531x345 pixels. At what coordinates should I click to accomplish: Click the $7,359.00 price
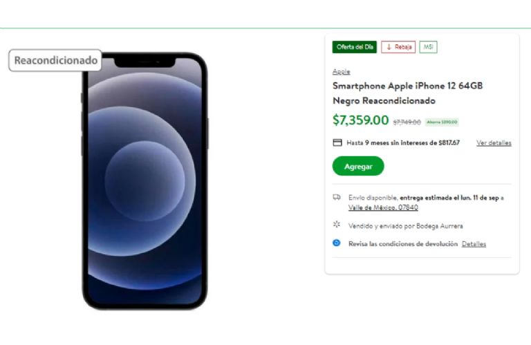(x=360, y=120)
